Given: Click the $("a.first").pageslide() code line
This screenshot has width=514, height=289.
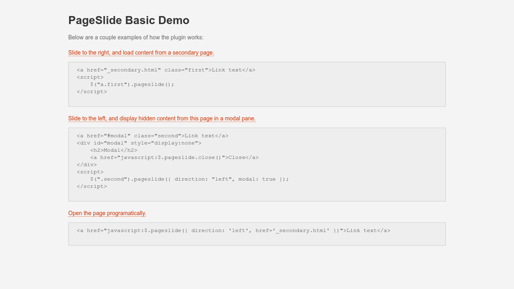Looking at the screenshot, I should 132,85.
